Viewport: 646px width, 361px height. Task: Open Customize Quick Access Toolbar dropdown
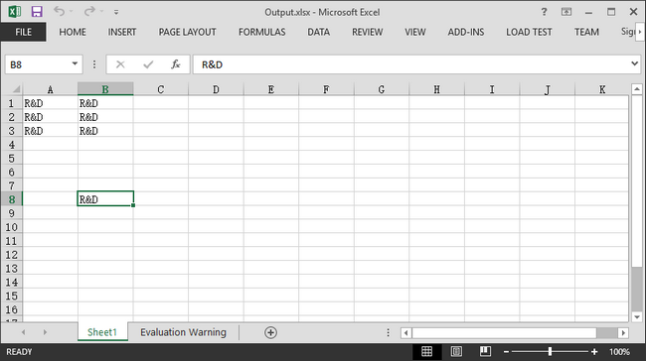point(116,12)
